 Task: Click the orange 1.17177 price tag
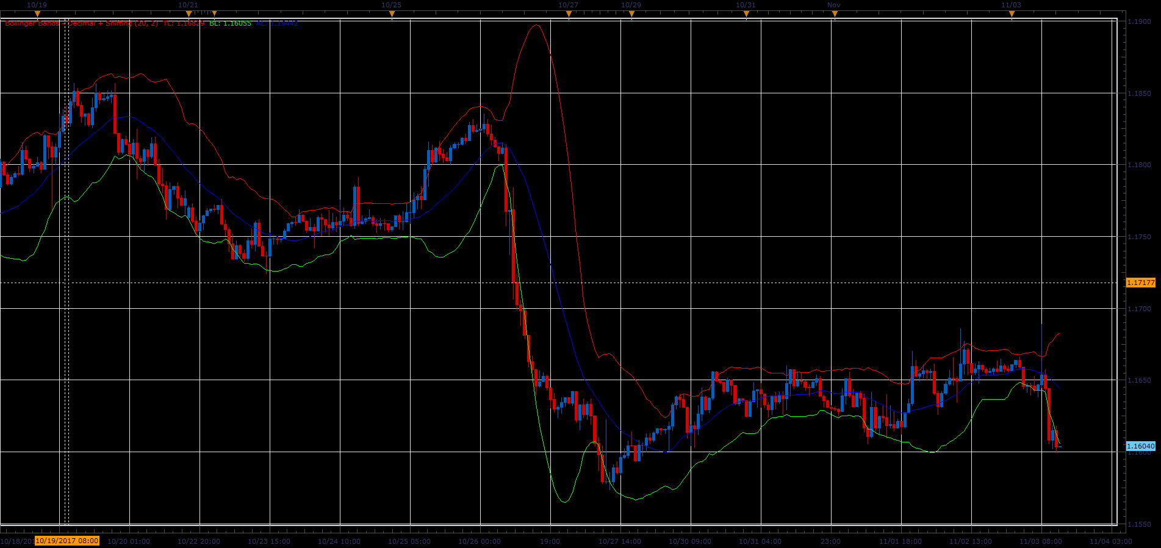1140,283
